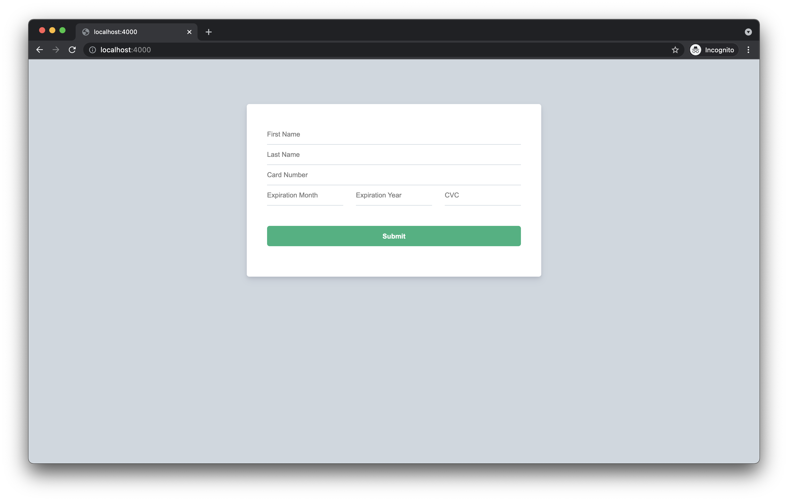Reload the localhost page
This screenshot has height=501, width=788.
pos(72,50)
